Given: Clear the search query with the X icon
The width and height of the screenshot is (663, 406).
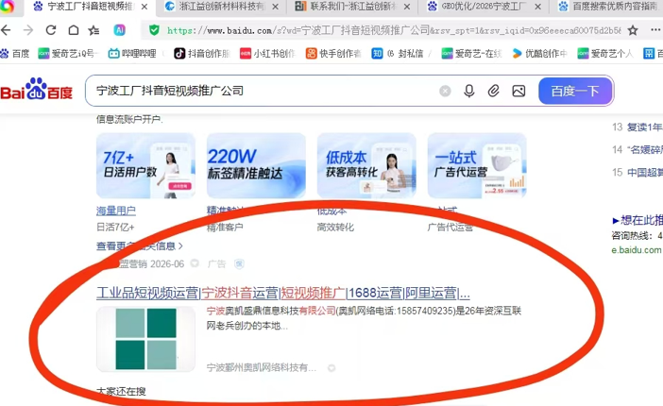Looking at the screenshot, I should [x=445, y=91].
